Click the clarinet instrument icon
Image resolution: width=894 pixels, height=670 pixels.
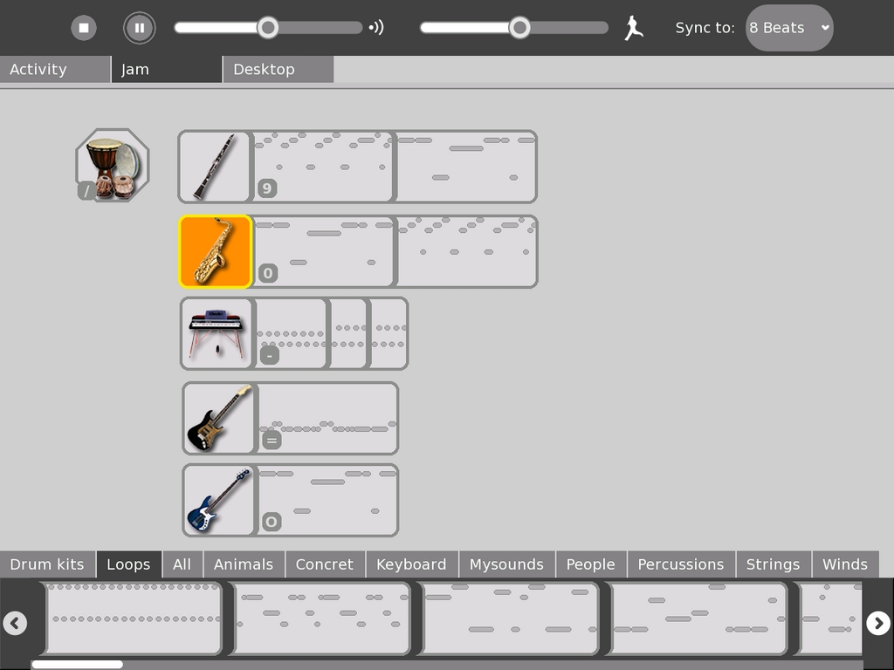pos(215,167)
